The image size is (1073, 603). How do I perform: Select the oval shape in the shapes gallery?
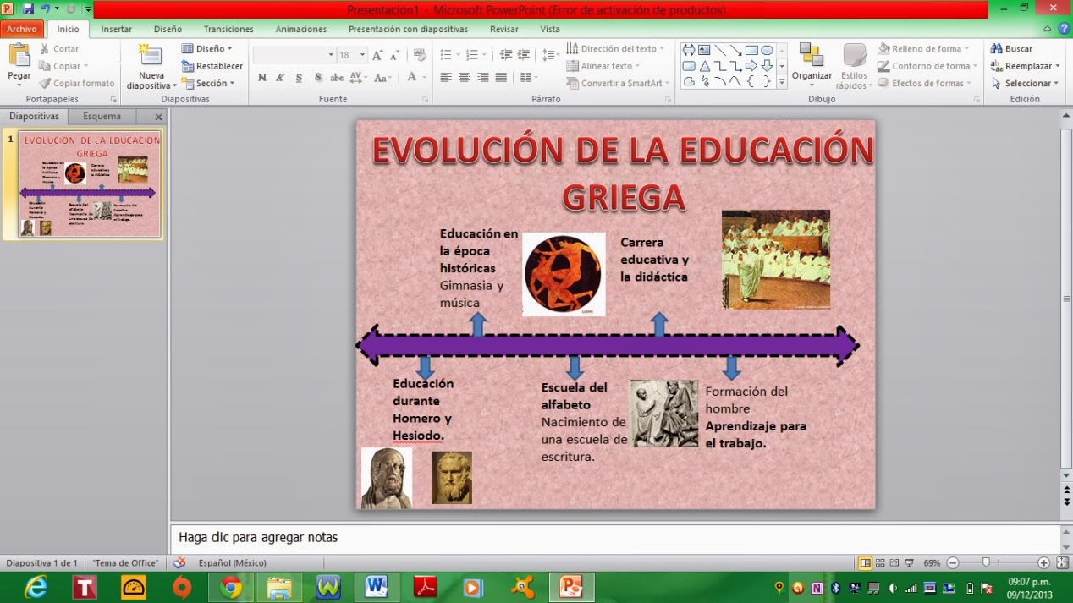pos(767,50)
